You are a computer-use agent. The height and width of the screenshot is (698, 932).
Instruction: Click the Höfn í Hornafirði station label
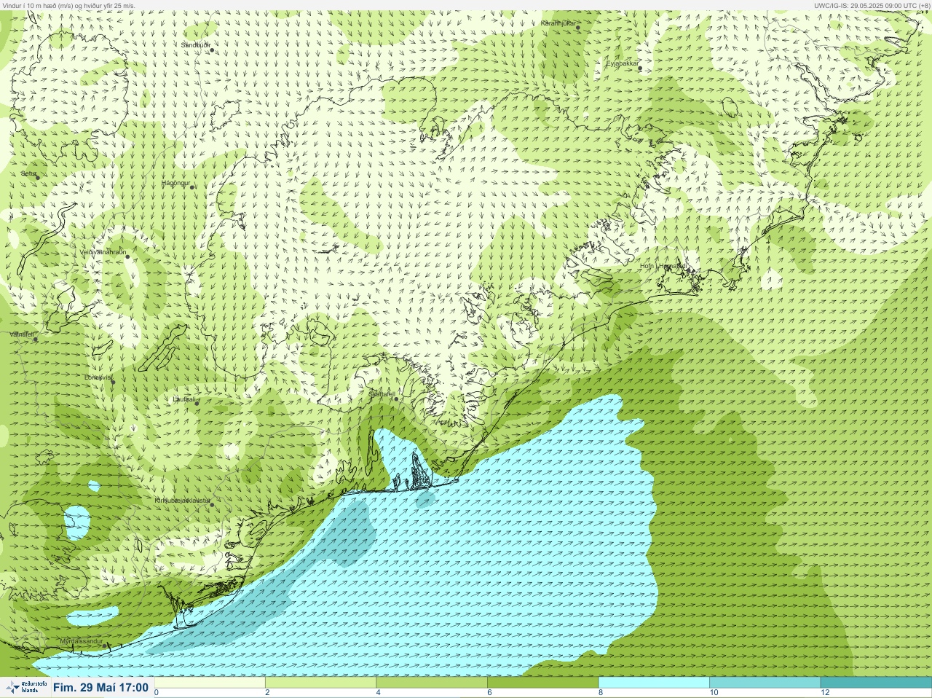click(663, 266)
